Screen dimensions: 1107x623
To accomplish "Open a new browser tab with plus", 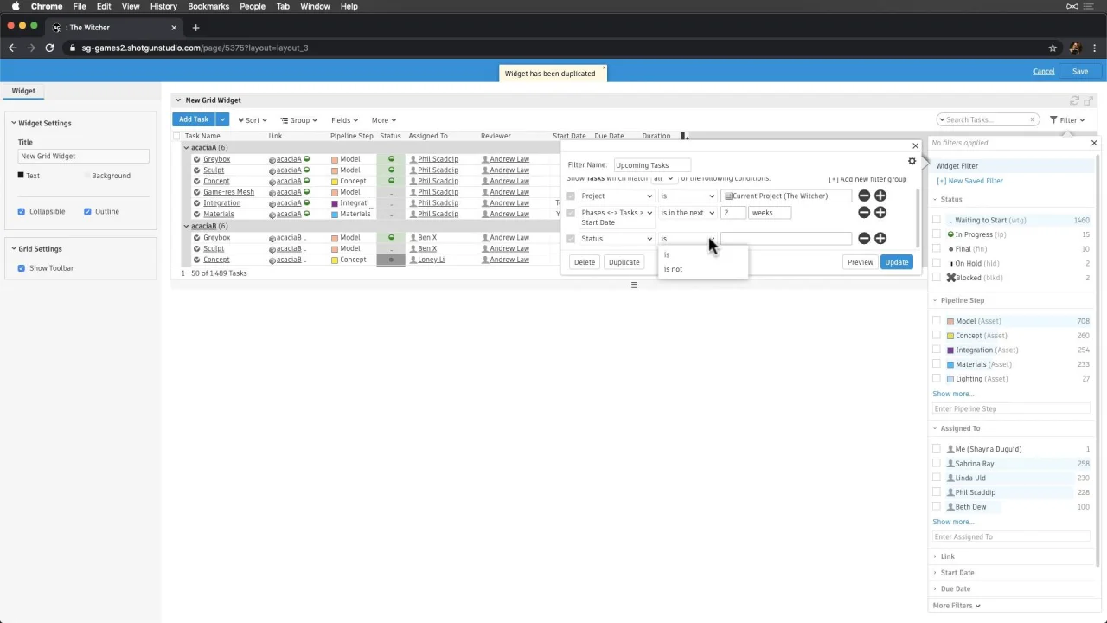I will tap(195, 28).
